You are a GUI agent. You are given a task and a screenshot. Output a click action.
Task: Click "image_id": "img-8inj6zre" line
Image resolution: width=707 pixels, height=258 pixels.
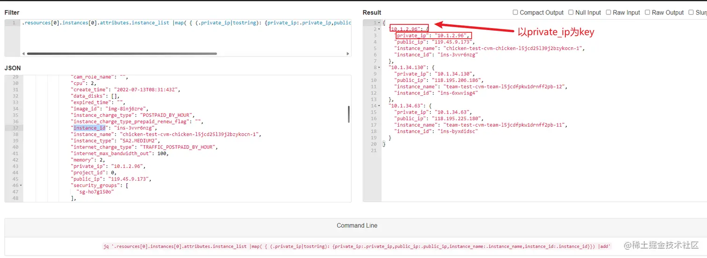[109, 109]
